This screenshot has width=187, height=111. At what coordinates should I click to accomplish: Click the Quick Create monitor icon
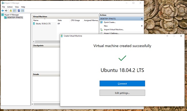click(101, 22)
